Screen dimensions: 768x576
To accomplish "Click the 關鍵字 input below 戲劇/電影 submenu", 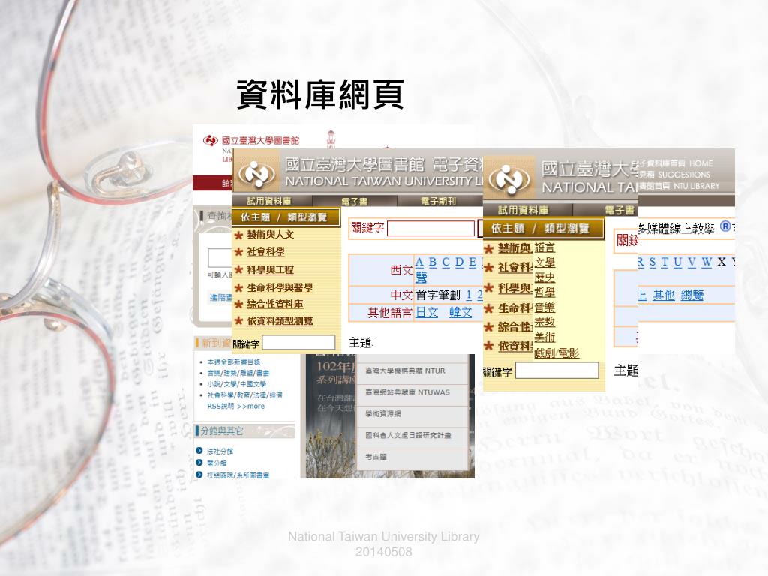I will (x=557, y=370).
